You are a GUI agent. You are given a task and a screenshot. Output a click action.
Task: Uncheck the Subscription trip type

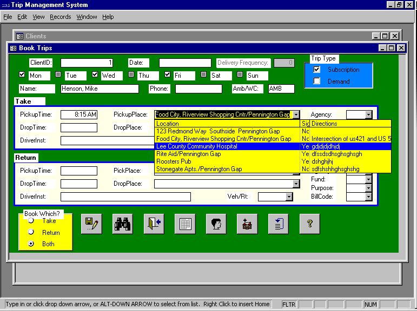coord(316,70)
